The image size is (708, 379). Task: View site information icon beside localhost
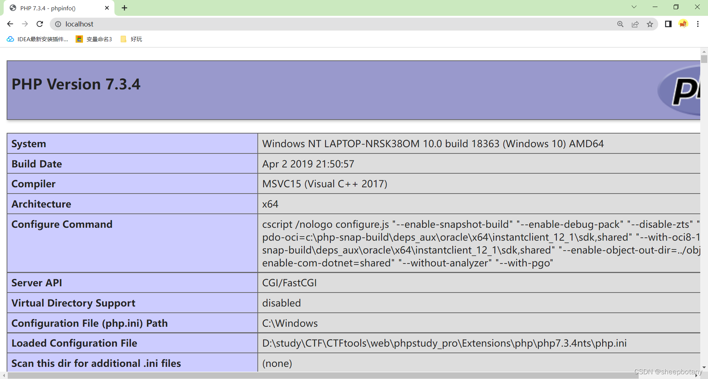point(58,24)
